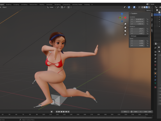This screenshot has height=121, width=161.
Task: Switch to the UV Editing workspace tab
Action: tap(24, 5)
